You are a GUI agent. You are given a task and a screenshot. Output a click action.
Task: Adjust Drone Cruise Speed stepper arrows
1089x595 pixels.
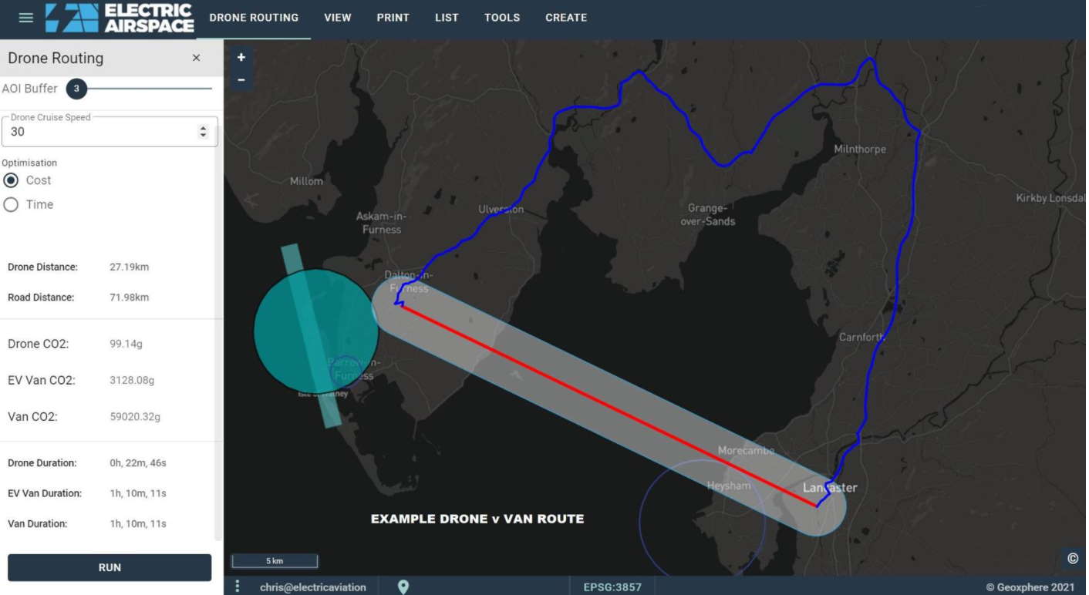[x=204, y=132]
